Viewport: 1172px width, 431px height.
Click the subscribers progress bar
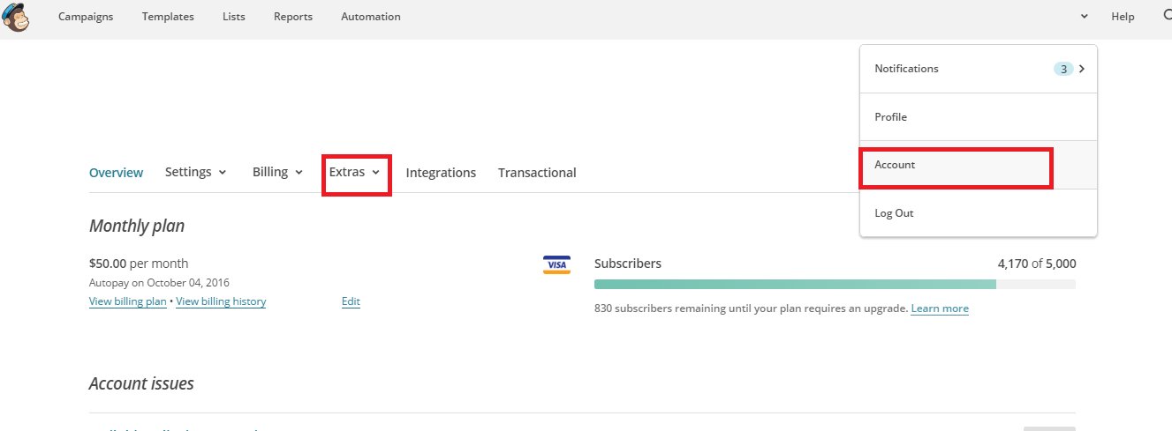[835, 284]
